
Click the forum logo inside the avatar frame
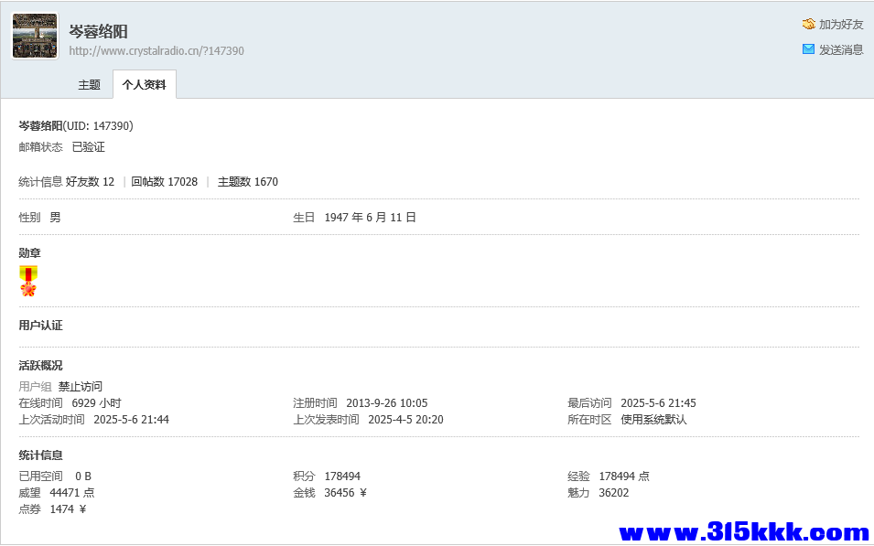[34, 35]
